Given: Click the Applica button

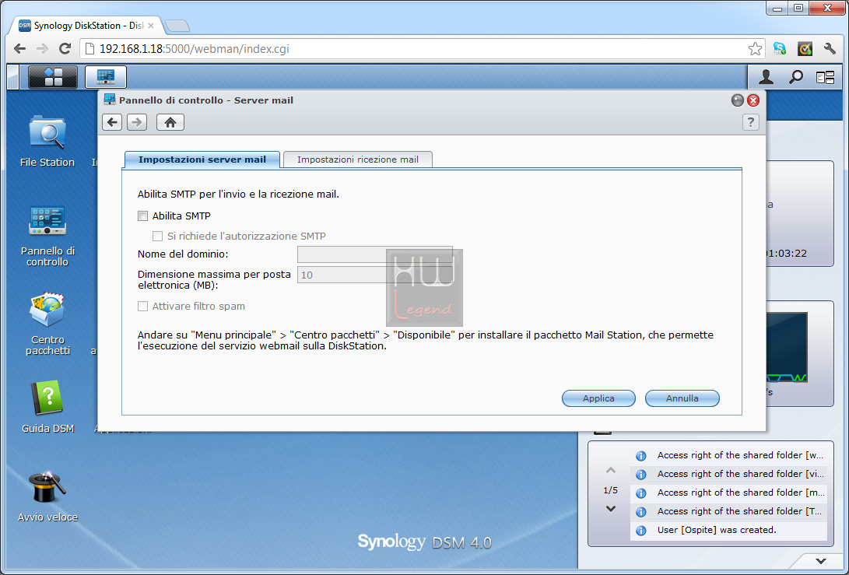Looking at the screenshot, I should click(599, 398).
